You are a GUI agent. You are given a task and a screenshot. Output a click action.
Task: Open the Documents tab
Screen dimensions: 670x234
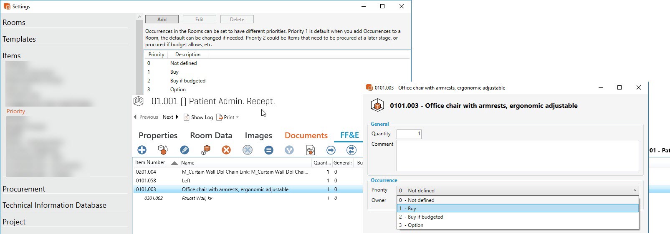[306, 135]
